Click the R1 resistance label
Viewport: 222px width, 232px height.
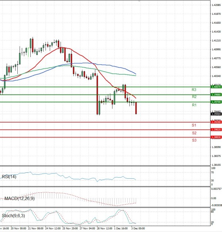[194, 105]
